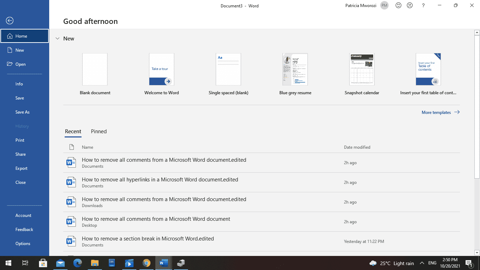Open the language selector showing ENG
The width and height of the screenshot is (480, 270).
432,263
